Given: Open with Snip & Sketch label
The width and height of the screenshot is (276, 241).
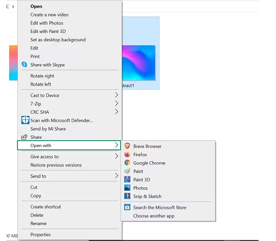Looking at the screenshot, I should click(147, 196).
